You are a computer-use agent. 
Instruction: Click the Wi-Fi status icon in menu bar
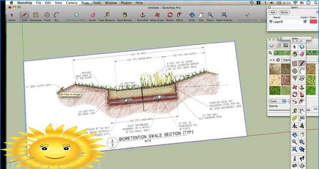[295, 3]
